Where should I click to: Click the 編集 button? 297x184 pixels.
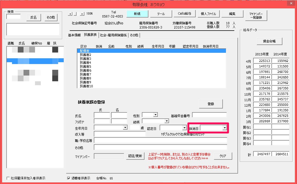click(x=232, y=14)
